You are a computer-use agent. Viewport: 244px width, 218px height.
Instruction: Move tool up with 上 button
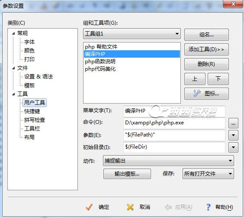195,79
